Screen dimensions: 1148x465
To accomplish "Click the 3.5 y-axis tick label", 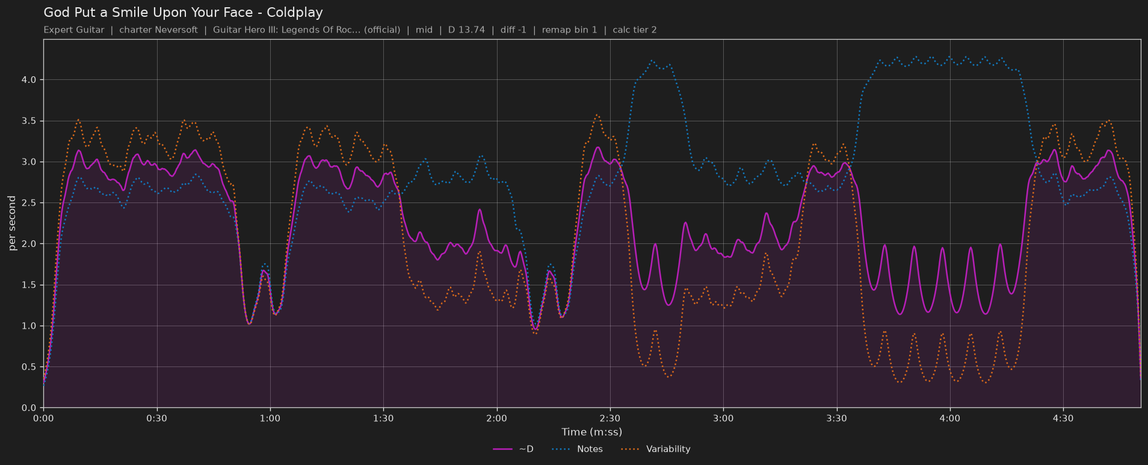I will (x=29, y=121).
